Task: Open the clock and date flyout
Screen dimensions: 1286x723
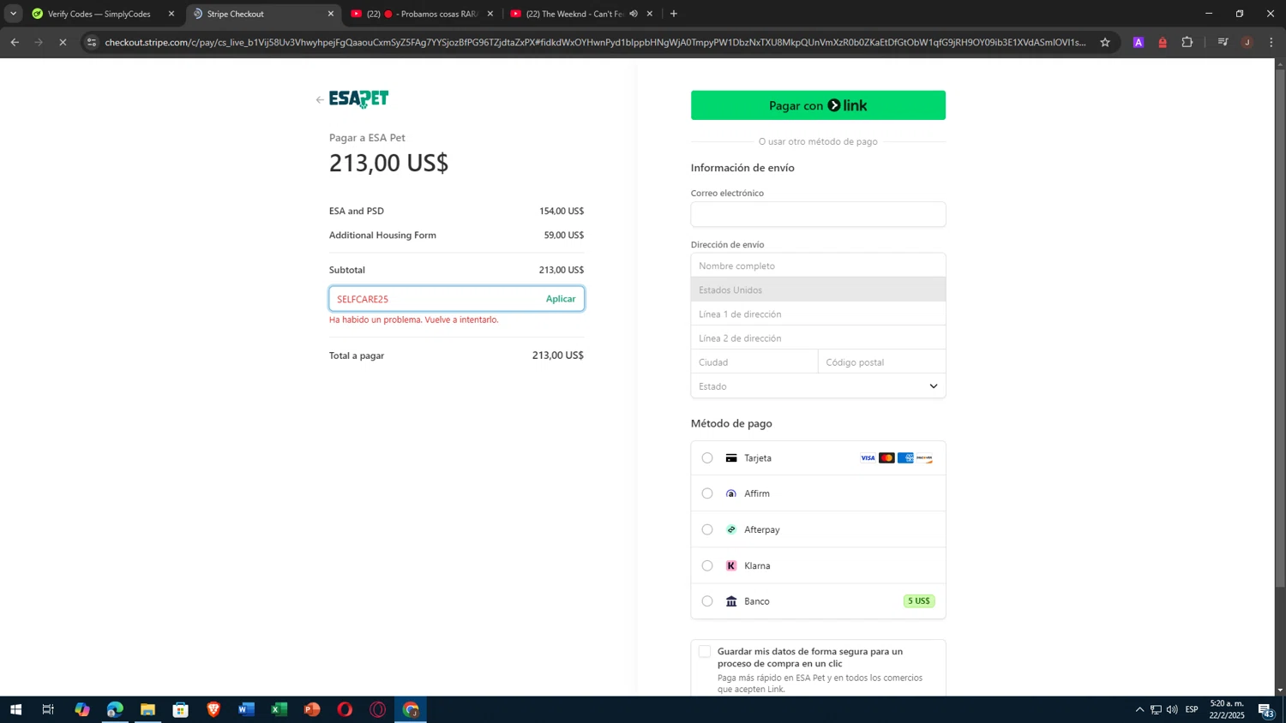Action: coord(1227,709)
